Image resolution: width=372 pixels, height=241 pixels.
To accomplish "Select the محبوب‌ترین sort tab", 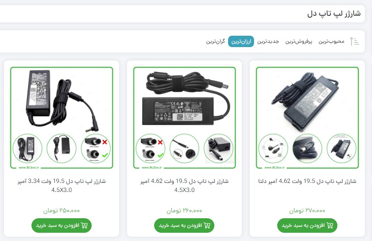I will pyautogui.click(x=331, y=42).
